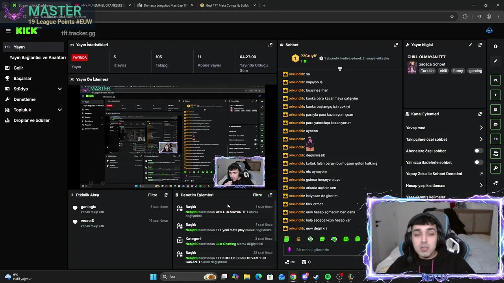Image resolution: width=504 pixels, height=283 pixels.
Task: Edit stream info with the pencil icon
Action: pyautogui.click(x=470, y=45)
